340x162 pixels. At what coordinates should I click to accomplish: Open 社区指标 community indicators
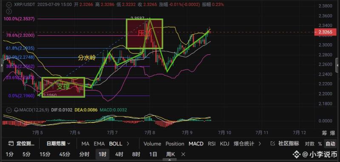point(289,143)
